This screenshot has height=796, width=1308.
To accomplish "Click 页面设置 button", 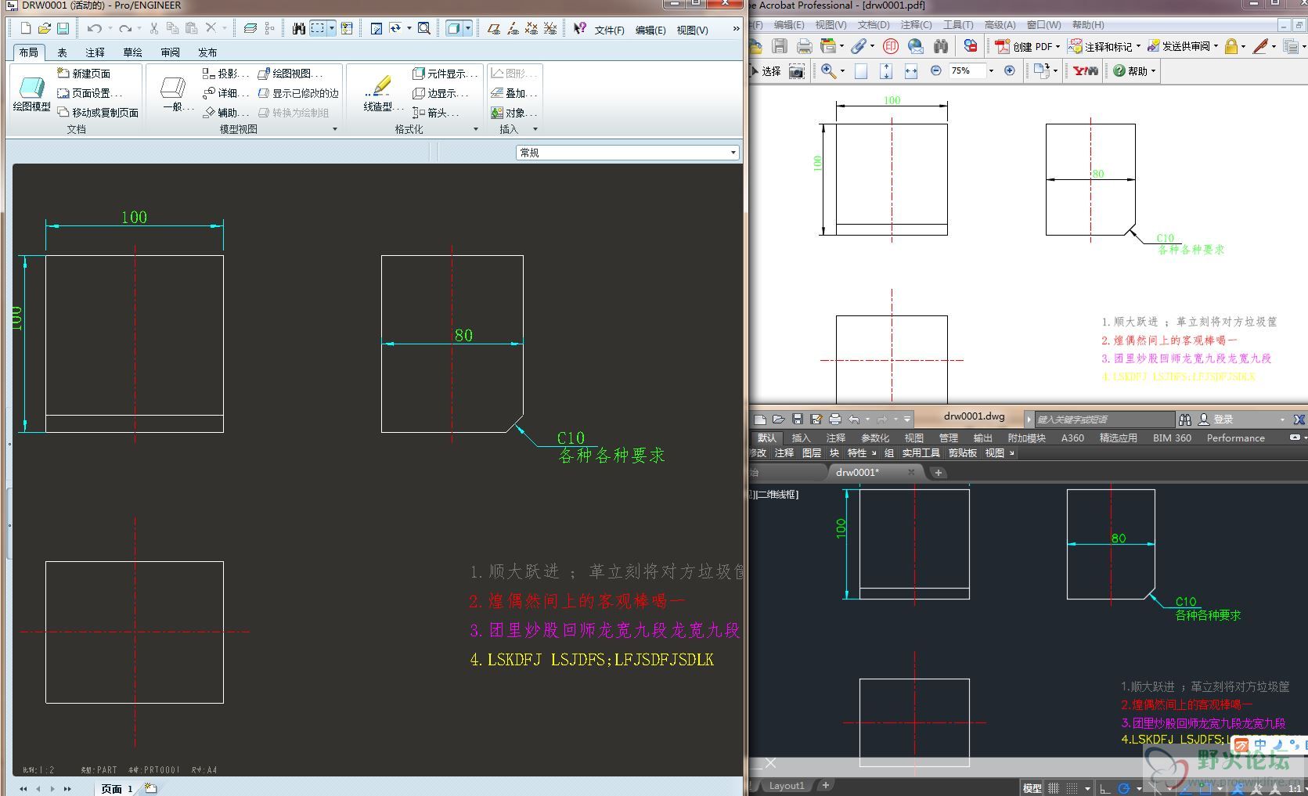I will tap(89, 93).
